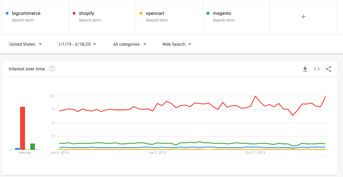This screenshot has height=177, width=343.
Task: Click the red shopify legend dot
Action: click(74, 13)
